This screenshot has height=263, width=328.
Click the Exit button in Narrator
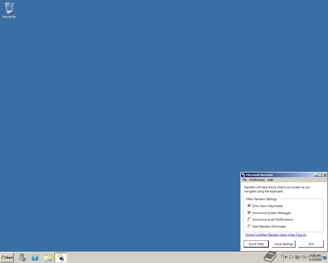click(x=311, y=244)
